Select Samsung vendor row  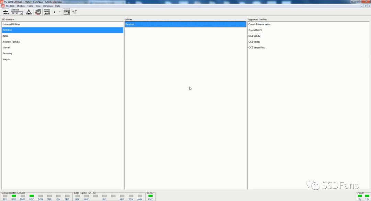click(x=63, y=53)
